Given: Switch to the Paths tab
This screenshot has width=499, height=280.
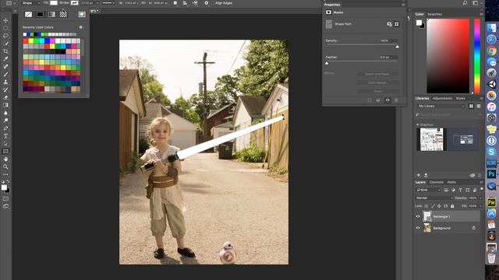Looking at the screenshot, I should (451, 182).
